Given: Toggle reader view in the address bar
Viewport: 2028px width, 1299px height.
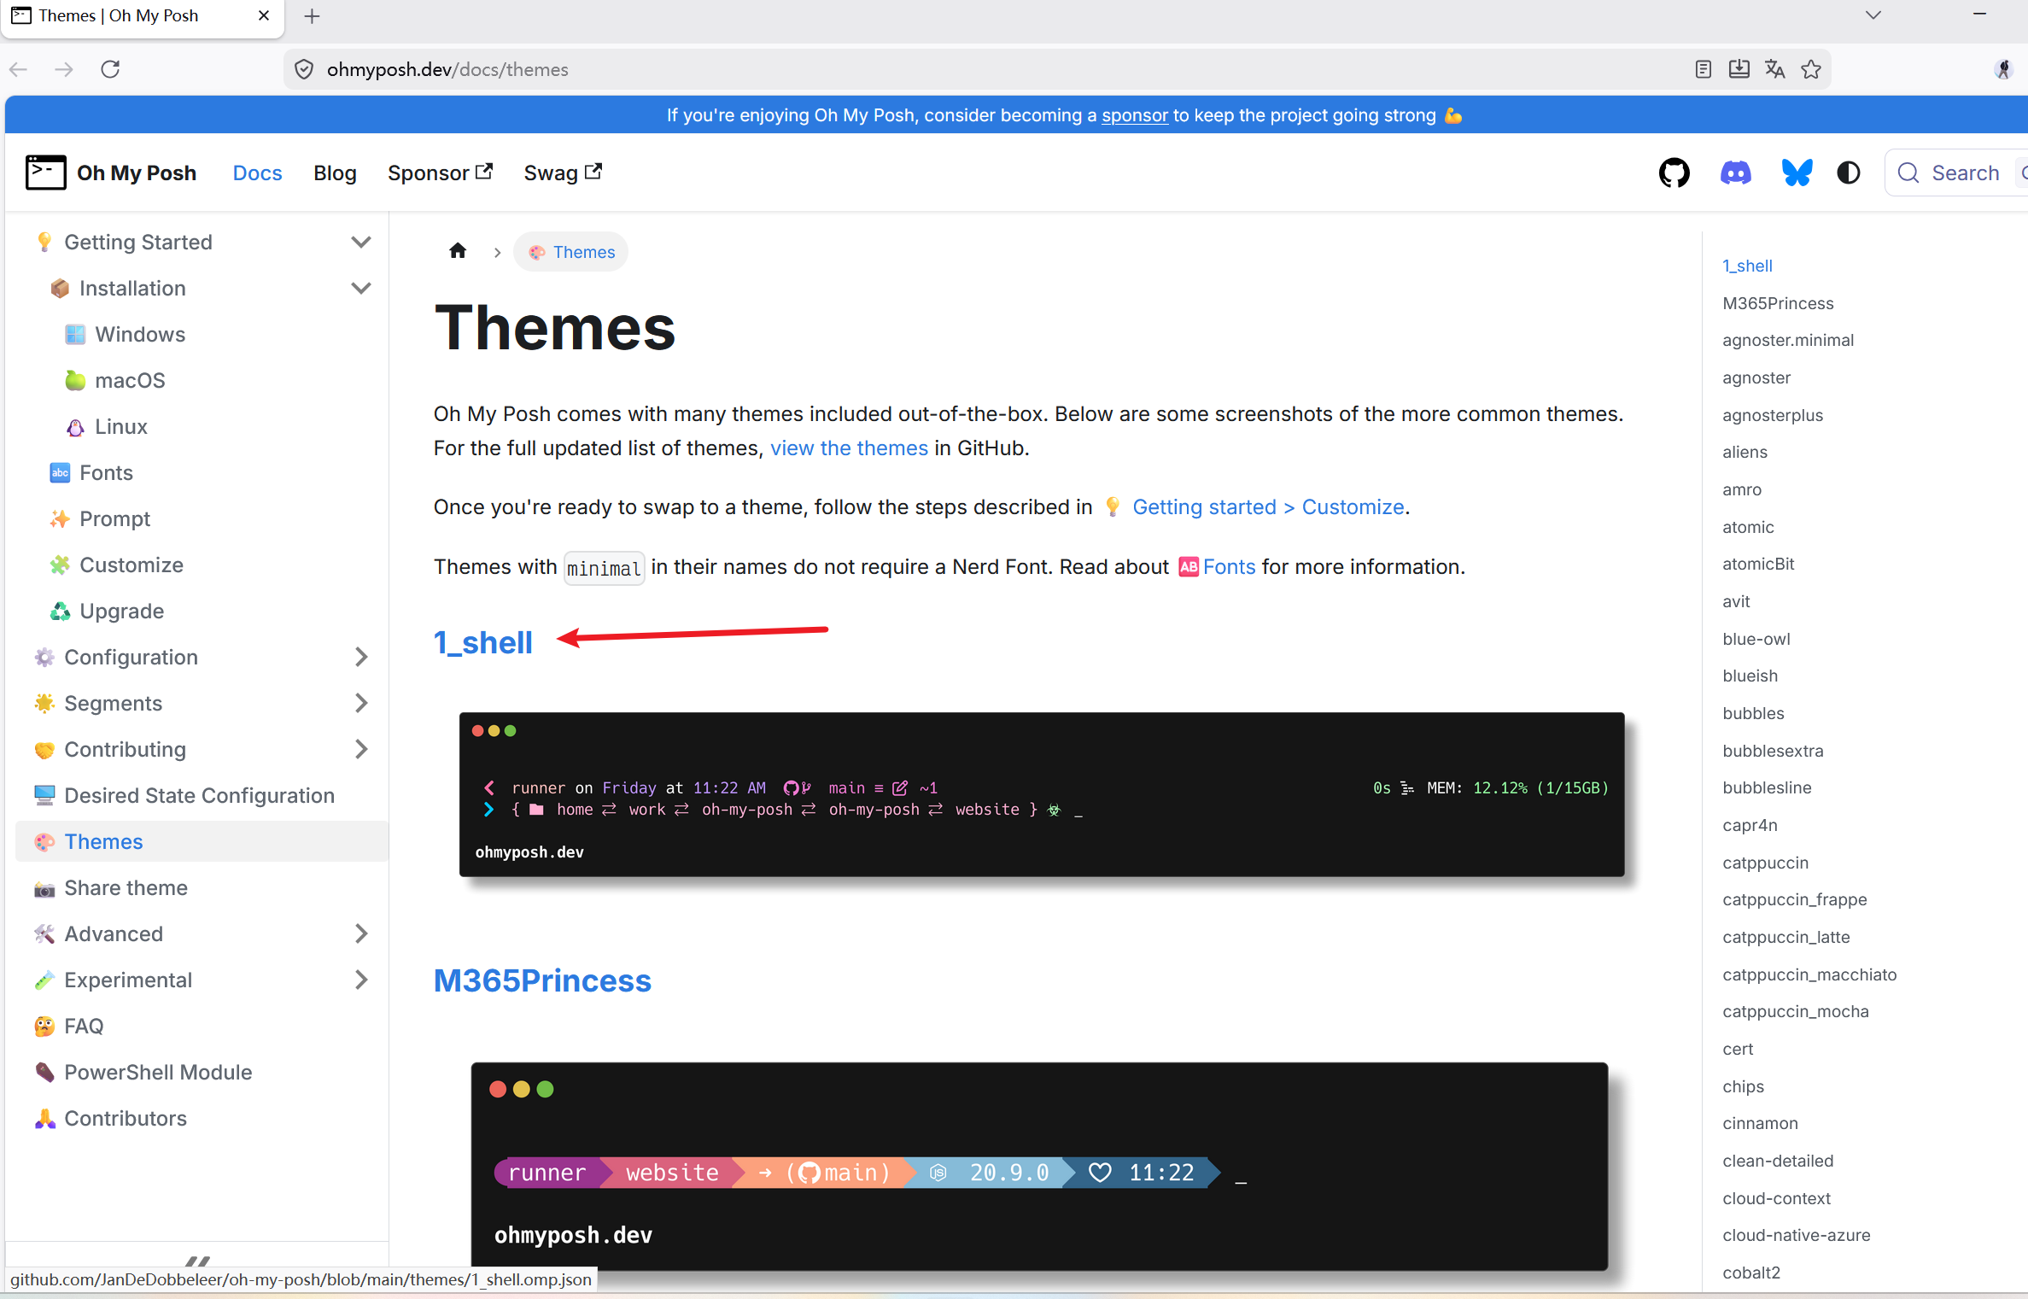Looking at the screenshot, I should coord(1703,69).
